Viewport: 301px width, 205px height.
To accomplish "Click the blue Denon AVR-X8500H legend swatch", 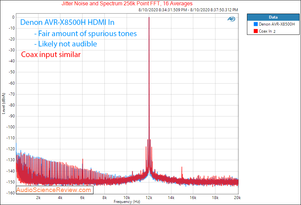I will pyautogui.click(x=256, y=24).
